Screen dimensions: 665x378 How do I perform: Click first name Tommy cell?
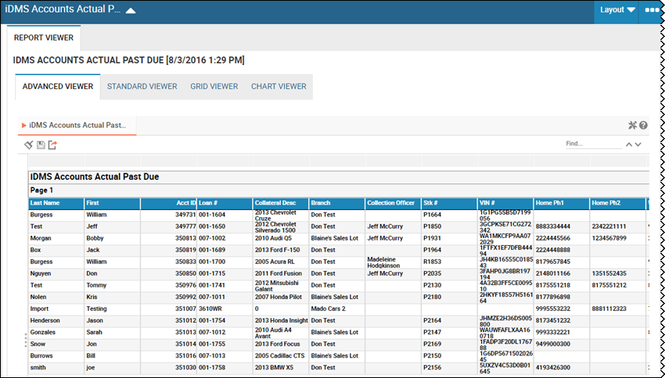(x=113, y=286)
